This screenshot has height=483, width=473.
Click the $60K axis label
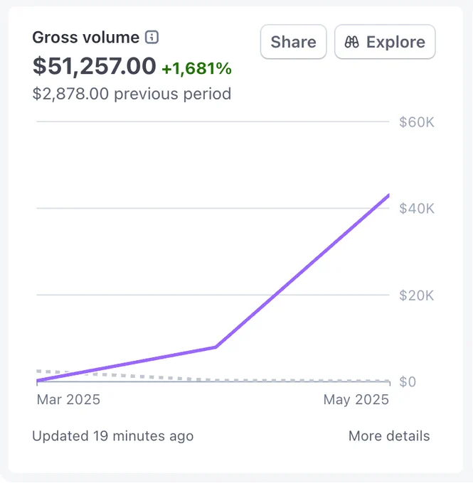coord(417,122)
